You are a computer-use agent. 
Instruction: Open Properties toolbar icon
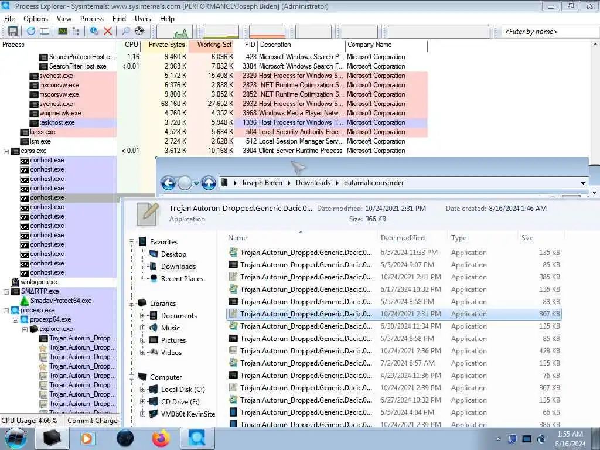pos(94,32)
